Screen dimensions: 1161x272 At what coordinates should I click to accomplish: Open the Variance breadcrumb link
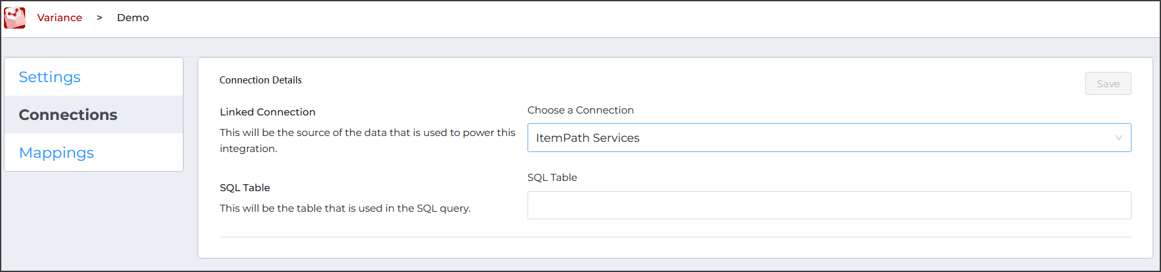(x=60, y=18)
